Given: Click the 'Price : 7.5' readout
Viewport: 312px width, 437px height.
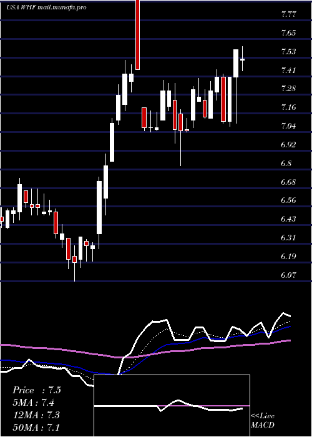Looking at the screenshot, I should 36,390.
